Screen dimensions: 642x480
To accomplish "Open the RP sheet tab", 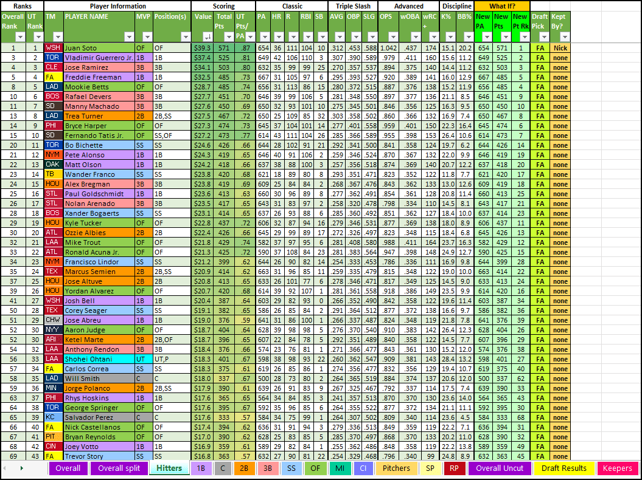I will [454, 468].
